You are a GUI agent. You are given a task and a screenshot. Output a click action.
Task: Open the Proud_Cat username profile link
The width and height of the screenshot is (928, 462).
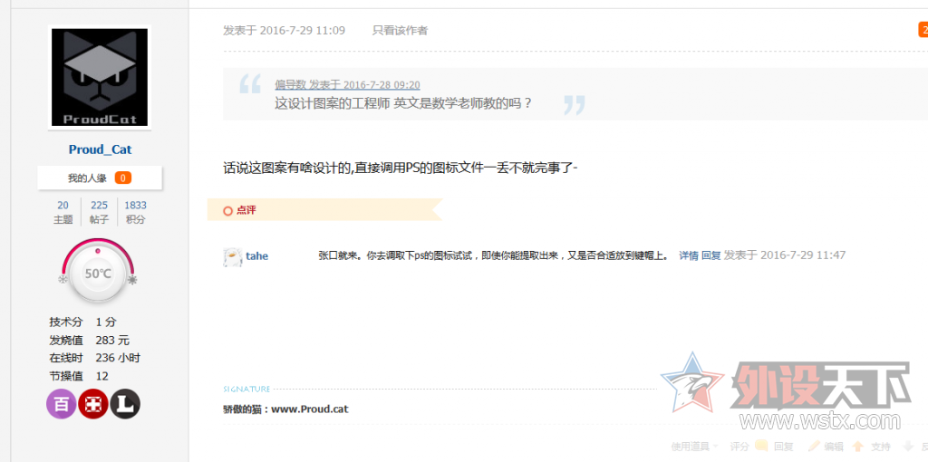pyautogui.click(x=100, y=149)
